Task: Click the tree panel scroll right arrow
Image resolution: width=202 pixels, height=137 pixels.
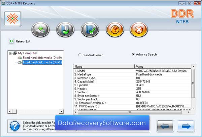Action: coord(61,111)
